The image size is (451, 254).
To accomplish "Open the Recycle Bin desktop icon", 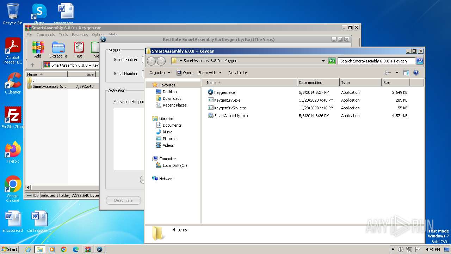I will (13, 14).
